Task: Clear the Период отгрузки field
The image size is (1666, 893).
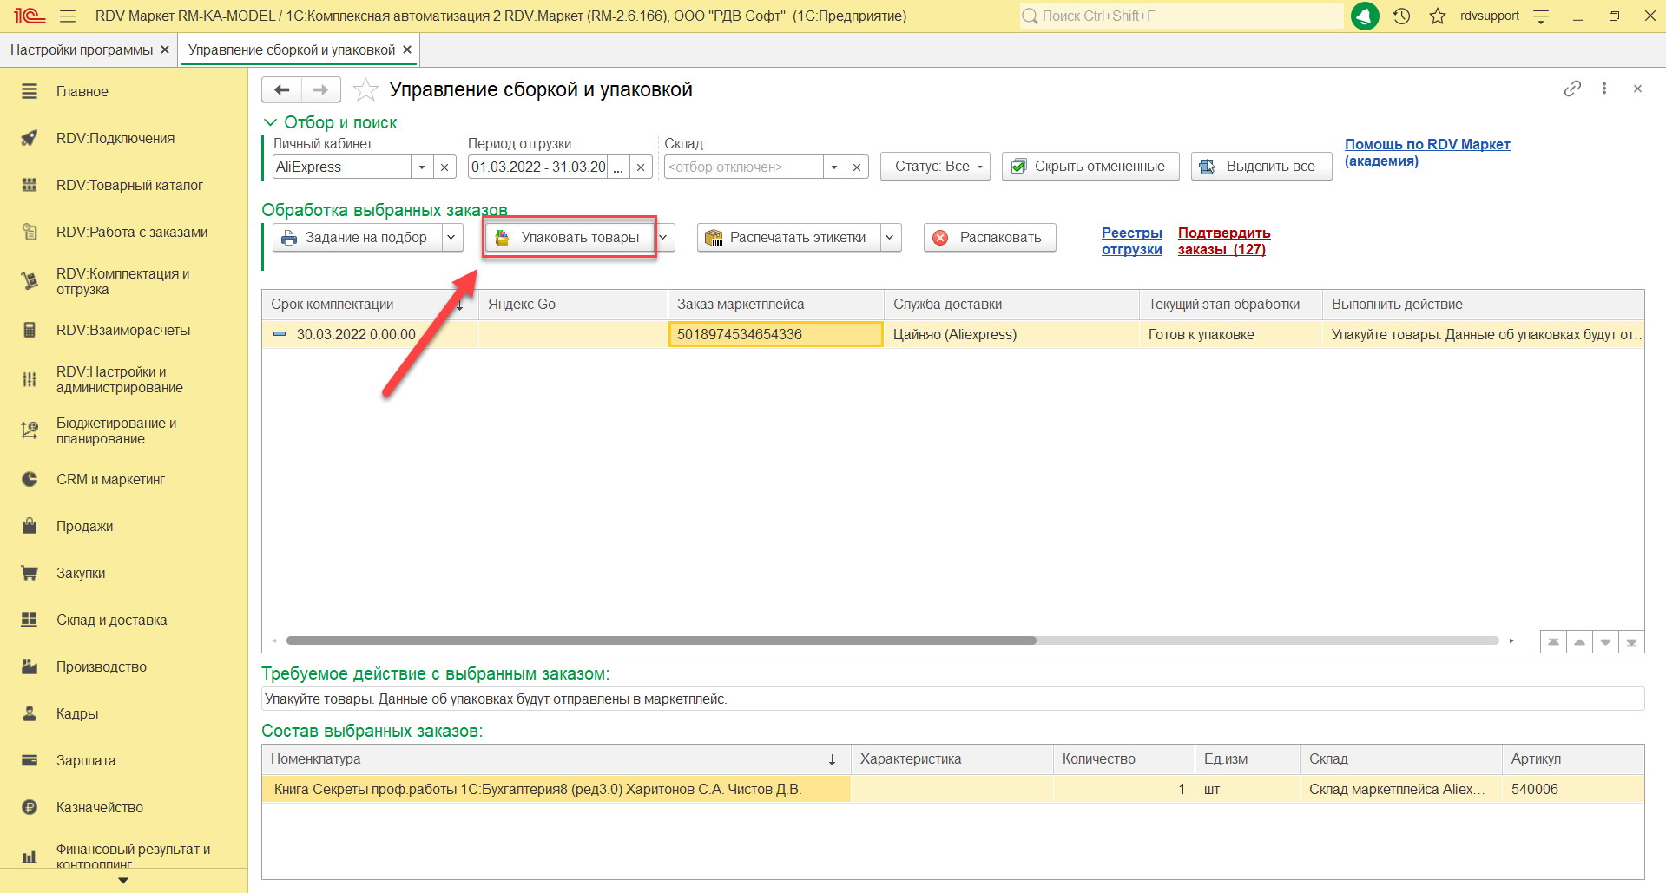Action: (641, 167)
